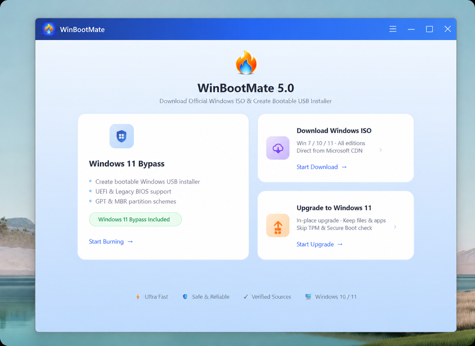
Task: Click 'In-place upgrade · Keep files & apps' text
Action: point(341,221)
